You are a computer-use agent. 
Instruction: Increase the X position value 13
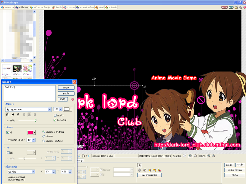pyautogui.click(x=54, y=171)
